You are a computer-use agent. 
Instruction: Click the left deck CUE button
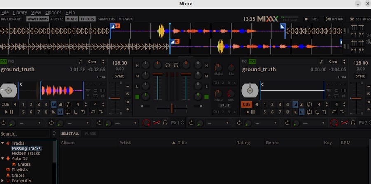coord(5,104)
